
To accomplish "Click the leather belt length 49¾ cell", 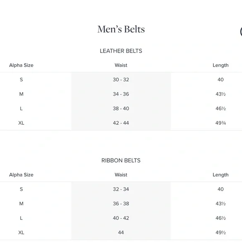I will click(x=221, y=123).
